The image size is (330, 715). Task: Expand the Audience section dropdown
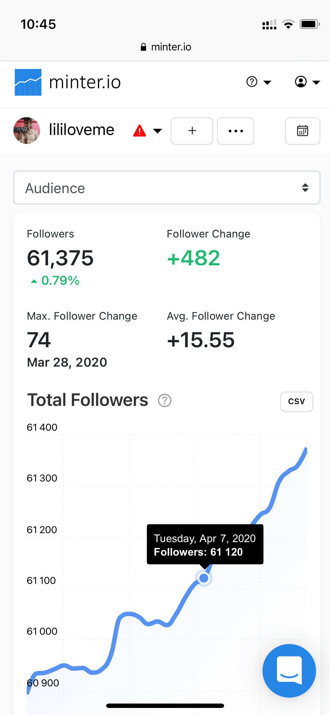[x=167, y=188]
